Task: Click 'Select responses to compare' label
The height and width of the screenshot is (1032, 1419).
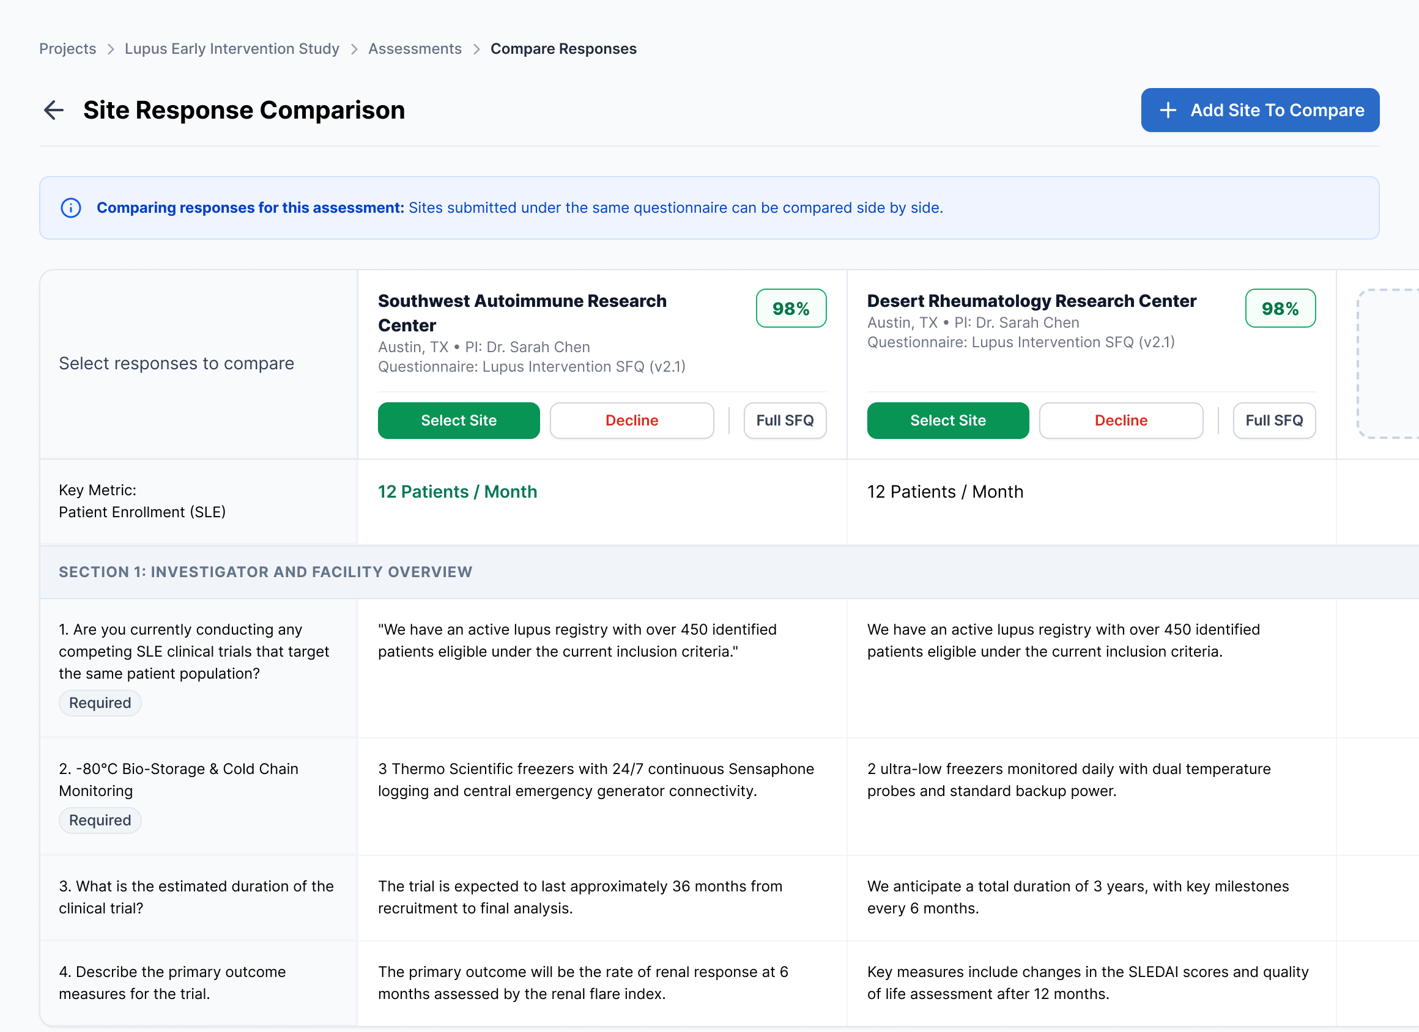Action: click(x=176, y=363)
